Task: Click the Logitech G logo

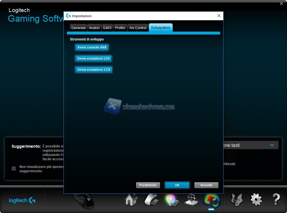Action: pyautogui.click(x=22, y=200)
